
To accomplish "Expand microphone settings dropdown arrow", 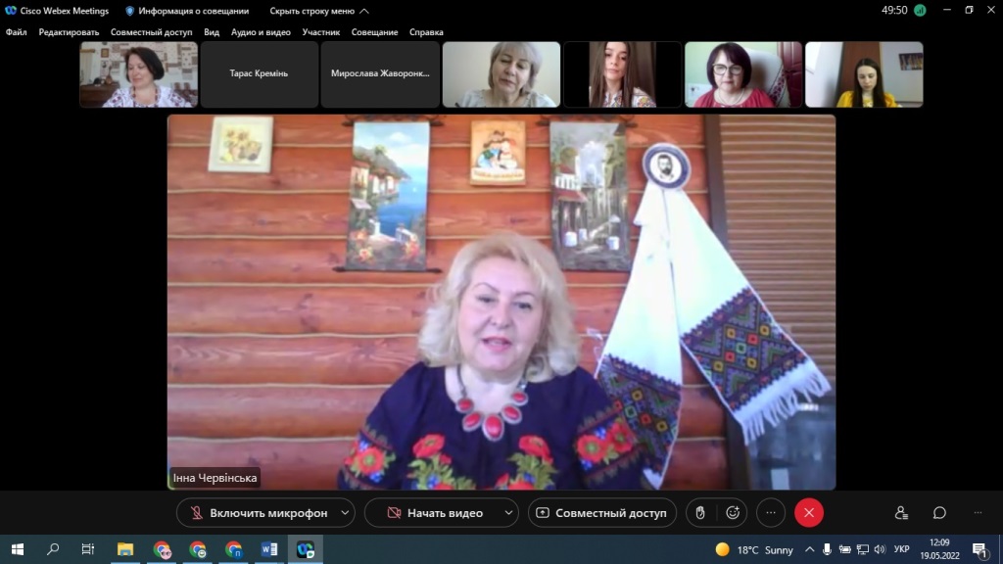I will tap(345, 512).
